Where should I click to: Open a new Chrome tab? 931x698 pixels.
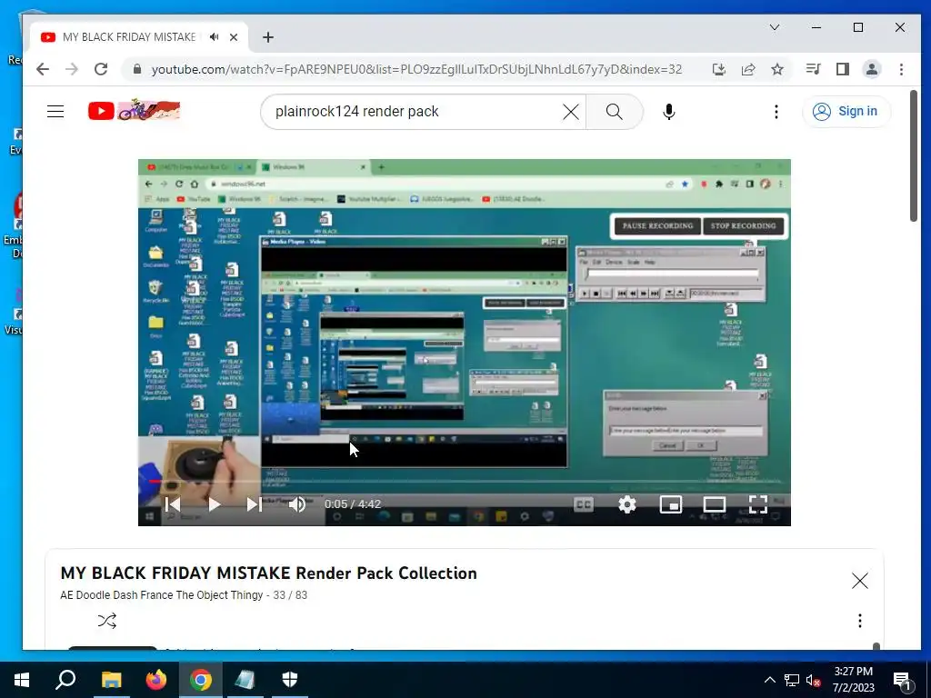tap(268, 37)
